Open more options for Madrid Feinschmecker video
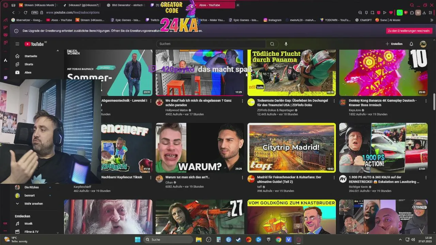436x245 pixels. click(334, 178)
